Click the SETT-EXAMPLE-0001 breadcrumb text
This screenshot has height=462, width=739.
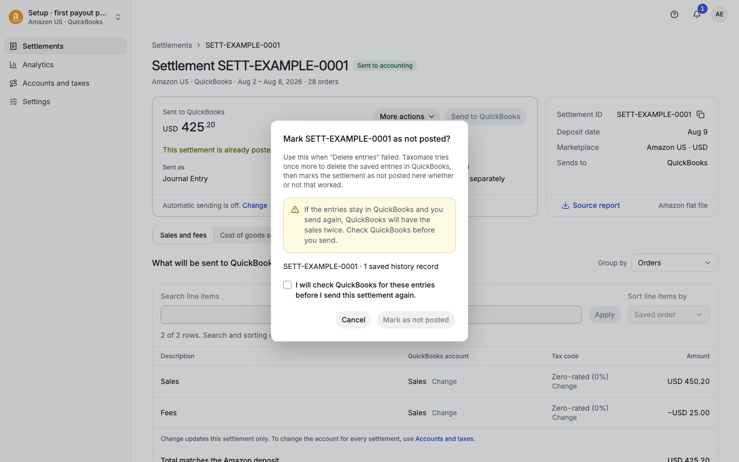[243, 45]
